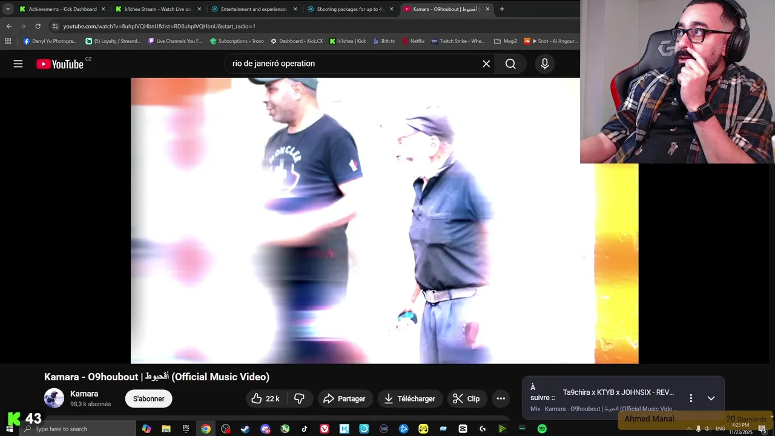Open Logitech G HUB from the taskbar
This screenshot has height=436, width=775.
click(483, 429)
